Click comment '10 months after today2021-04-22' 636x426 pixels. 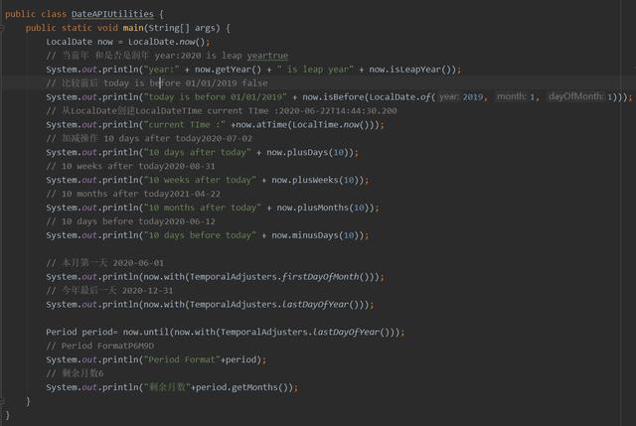click(141, 194)
